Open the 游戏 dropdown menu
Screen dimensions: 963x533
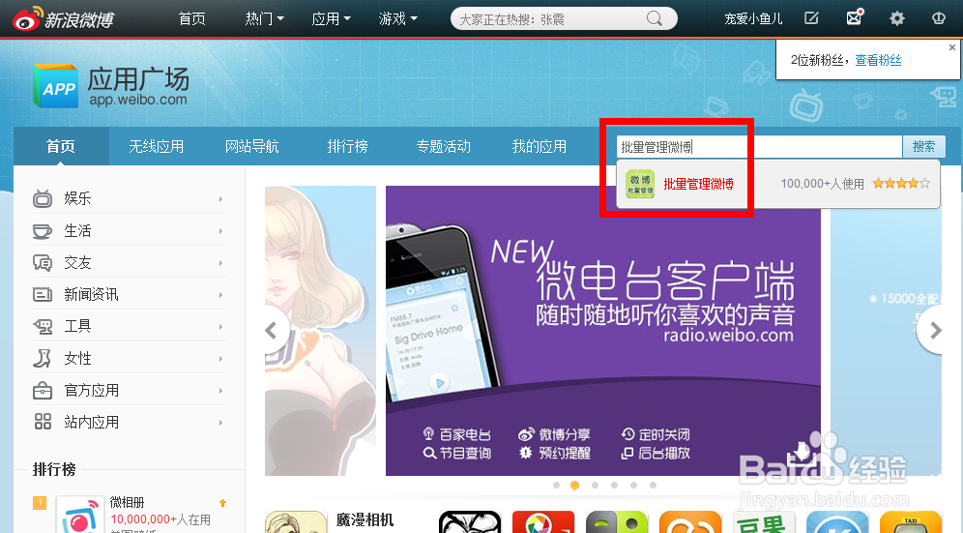point(398,18)
